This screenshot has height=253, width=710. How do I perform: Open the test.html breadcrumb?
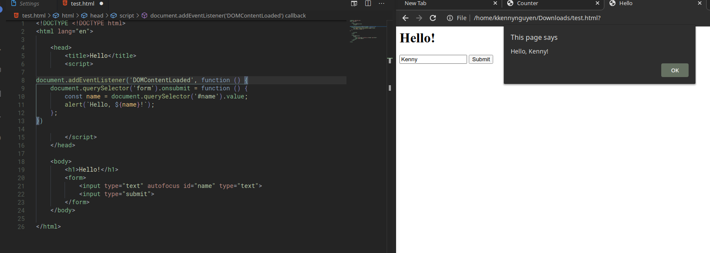click(34, 15)
